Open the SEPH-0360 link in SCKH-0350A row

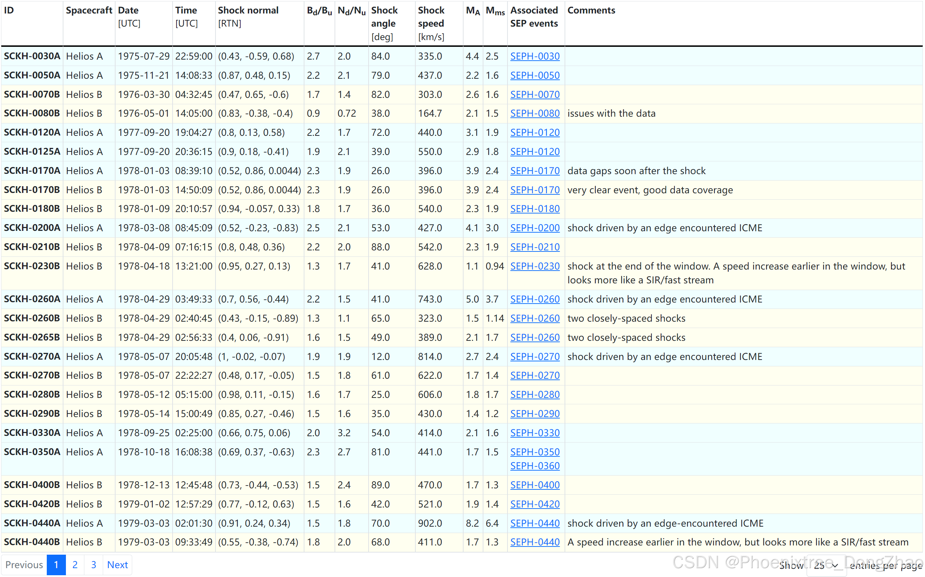click(534, 466)
